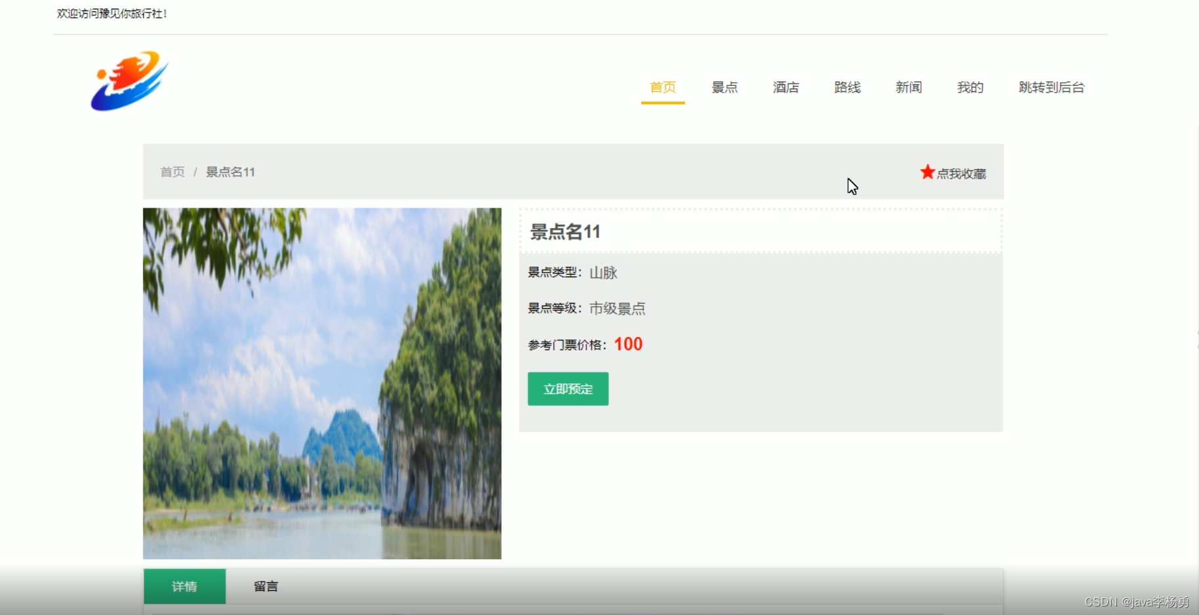Click the 跳转到后台 backend link
Screen dimensions: 1199x615
point(1051,87)
